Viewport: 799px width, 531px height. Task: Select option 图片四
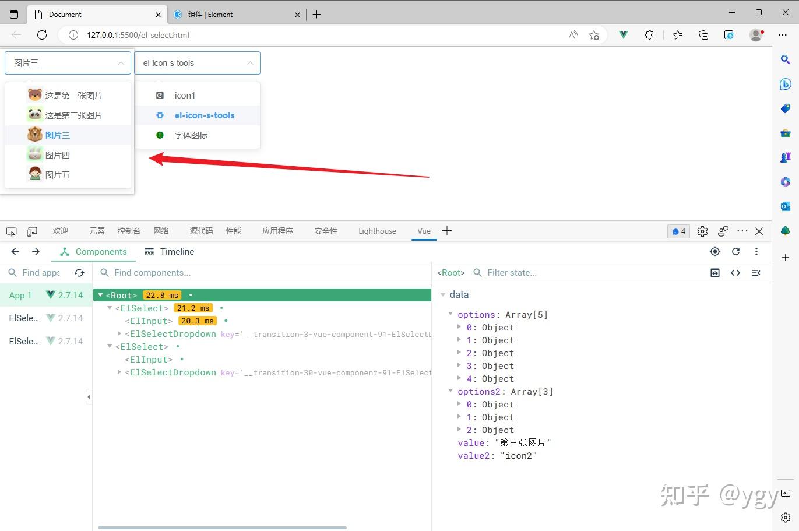68,155
